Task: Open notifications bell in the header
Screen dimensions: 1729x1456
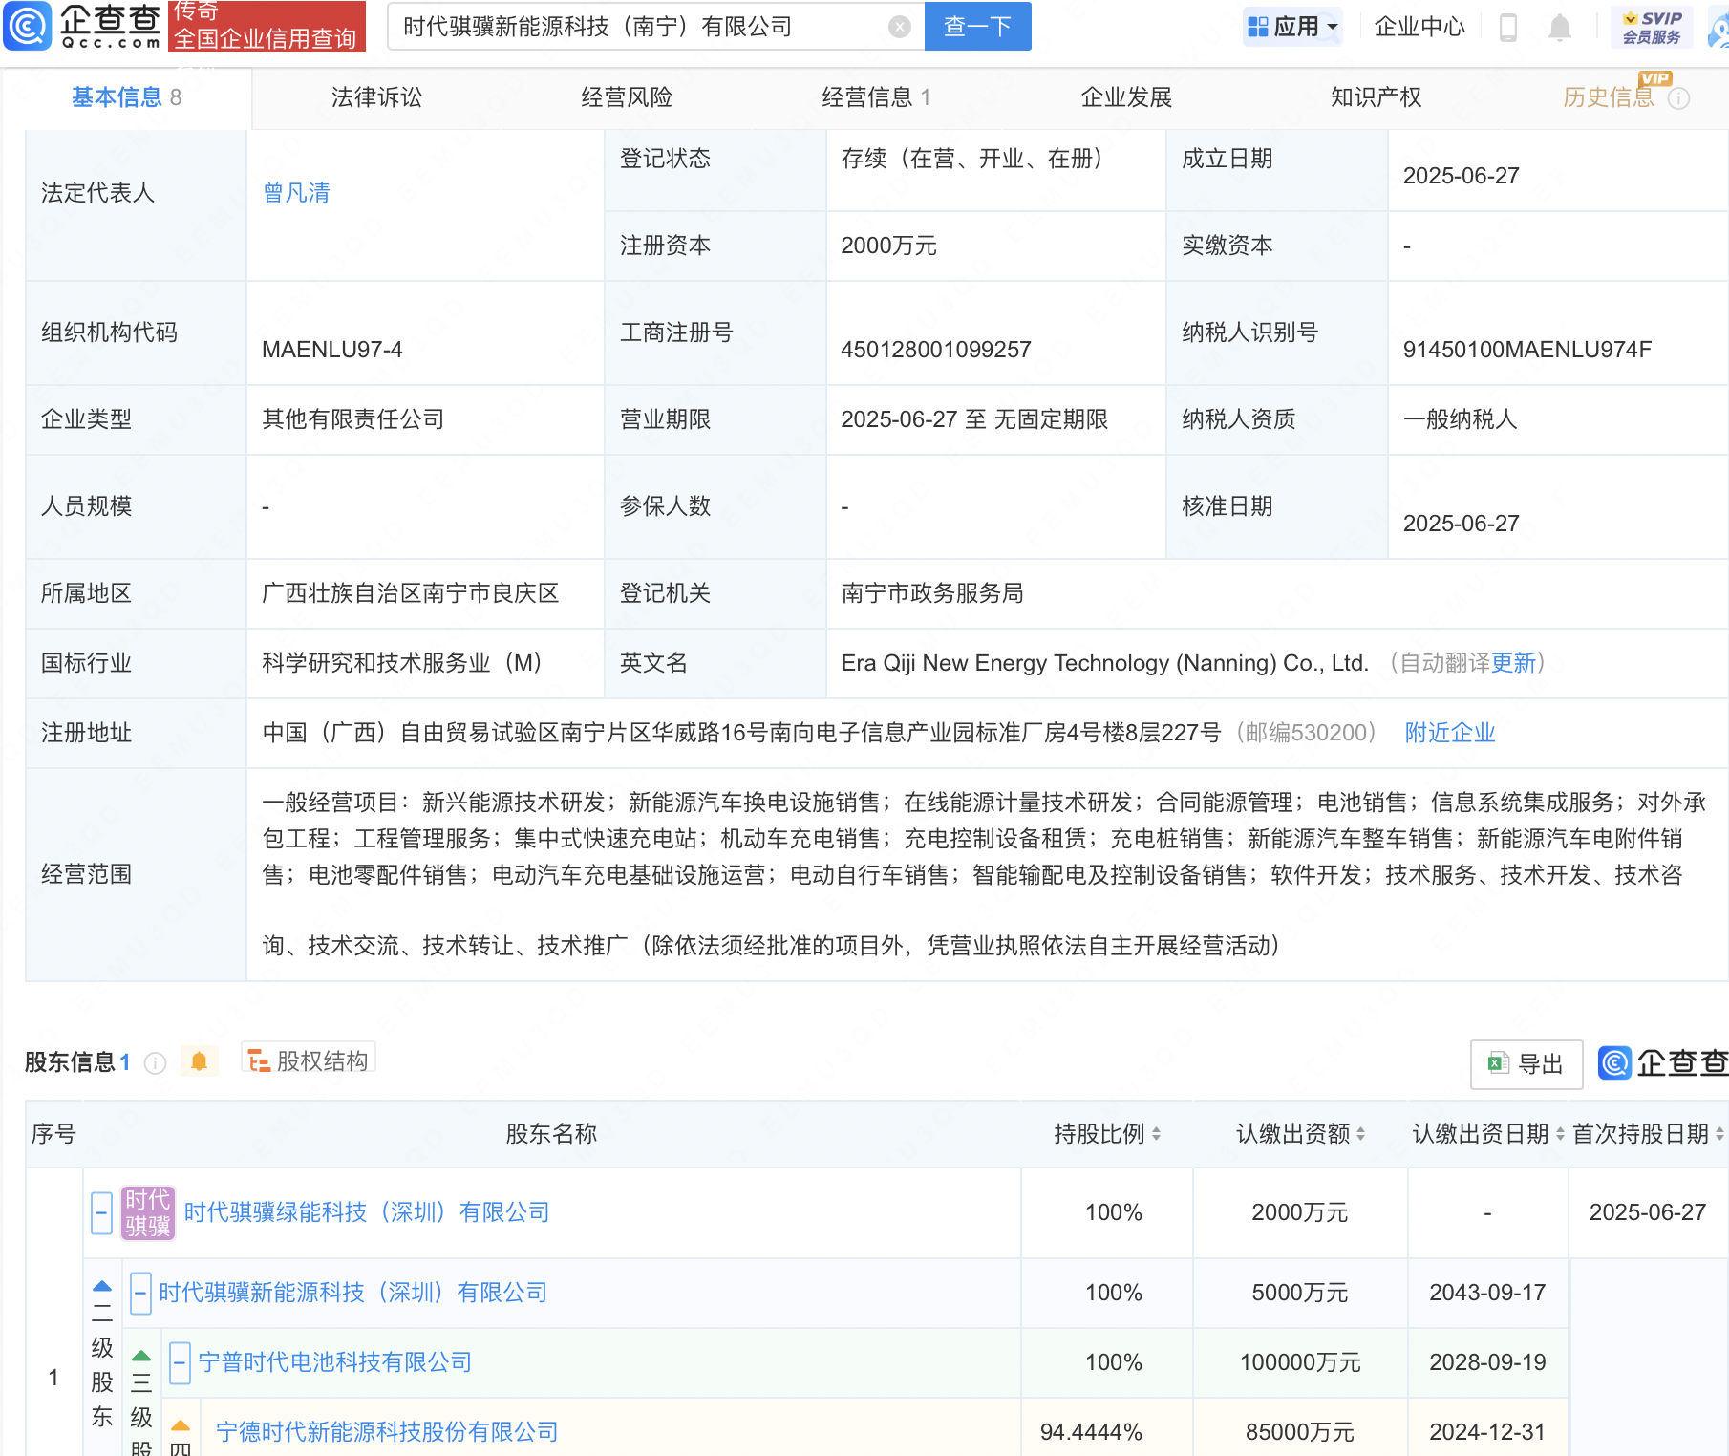Action: (x=1560, y=27)
